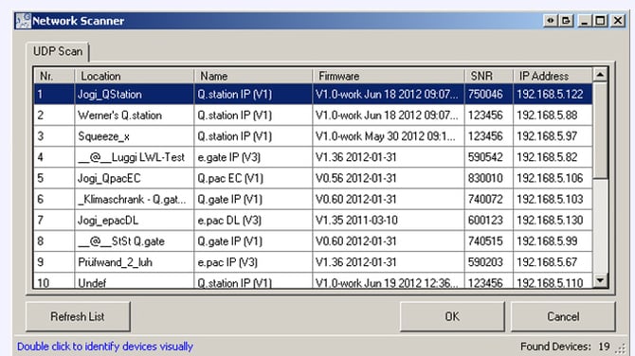
Task: Select Werner's Q.station location cell
Action: 134,116
